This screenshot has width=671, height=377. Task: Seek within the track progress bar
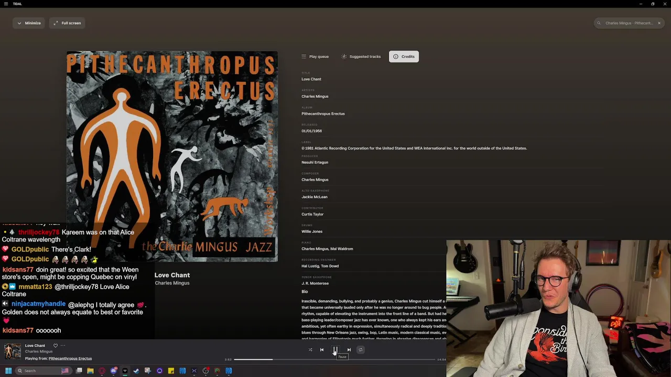click(334, 360)
